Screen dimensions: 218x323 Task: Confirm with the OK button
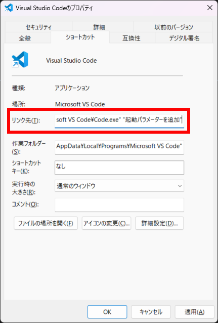click(x=107, y=312)
